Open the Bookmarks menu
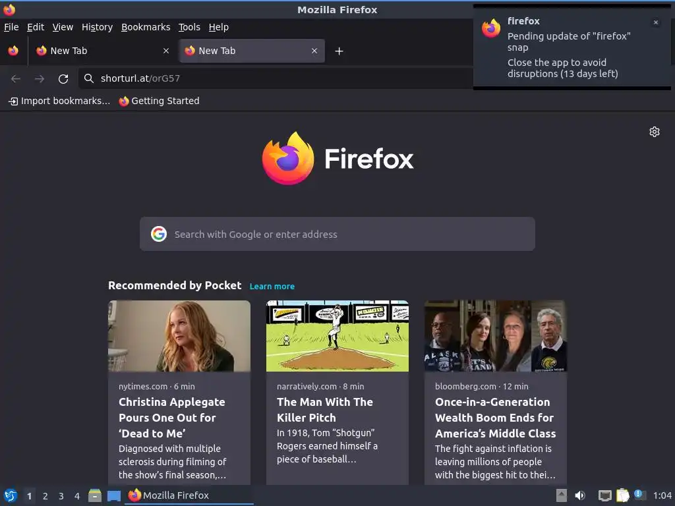 pos(146,27)
